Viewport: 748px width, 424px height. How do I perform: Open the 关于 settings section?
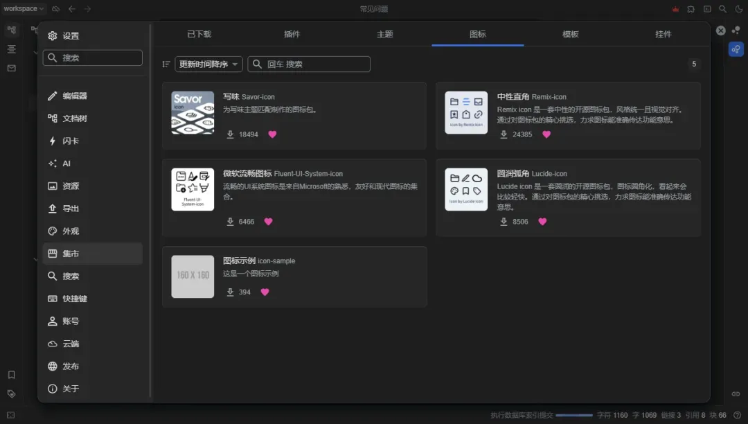pos(93,389)
